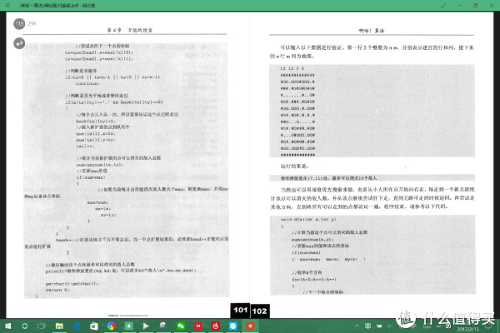Open the Windows Store taskbar icon
This screenshot has width=500, height=333.
(x=94, y=326)
